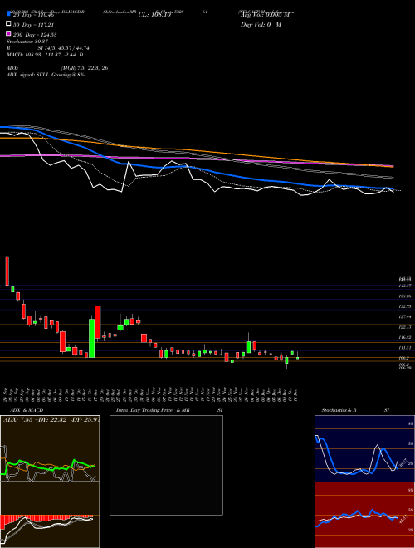Click the 132.75 price axis label
The image size is (415, 548).
coord(407,306)
